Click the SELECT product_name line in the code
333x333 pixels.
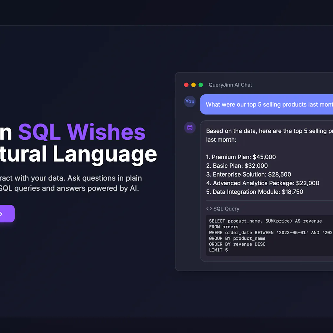coord(265,221)
